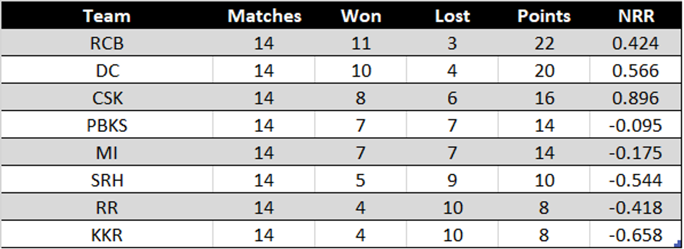This screenshot has height=249, width=684.
Task: Click DC's NRR value 0.566
Action: (x=636, y=71)
